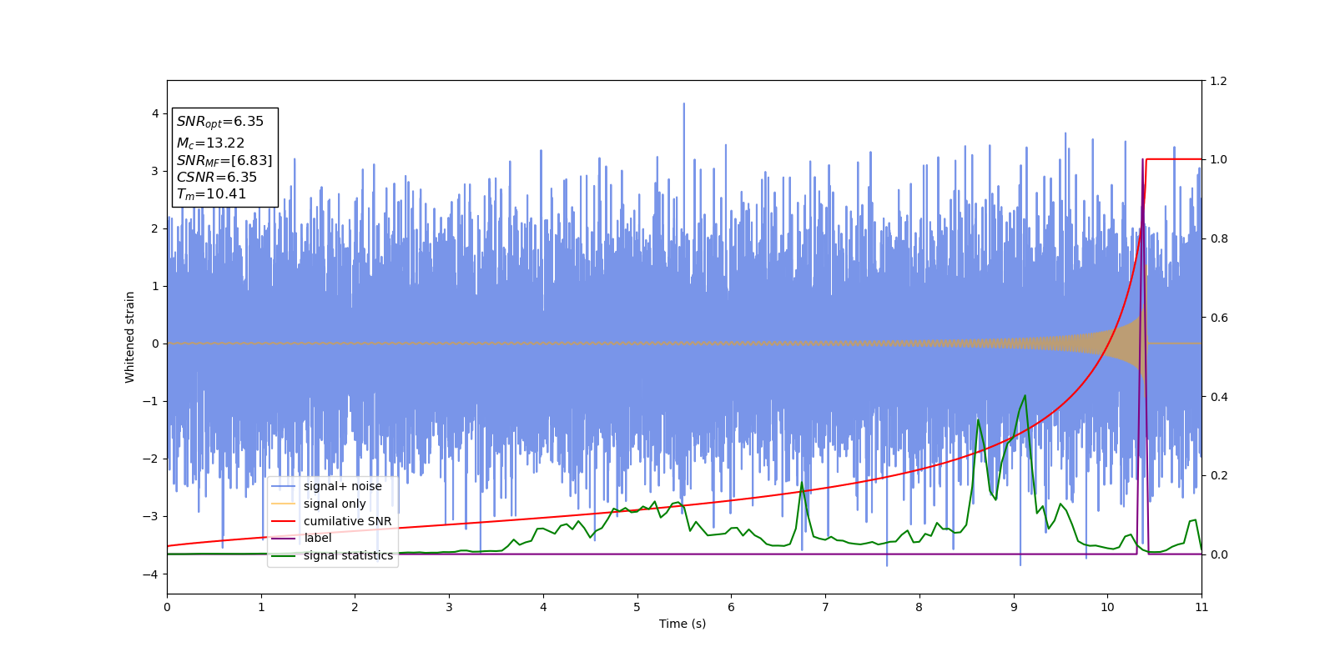Image resolution: width=1335 pixels, height=667 pixels.
Task: Click the 'label' legend entry
Action: point(317,538)
